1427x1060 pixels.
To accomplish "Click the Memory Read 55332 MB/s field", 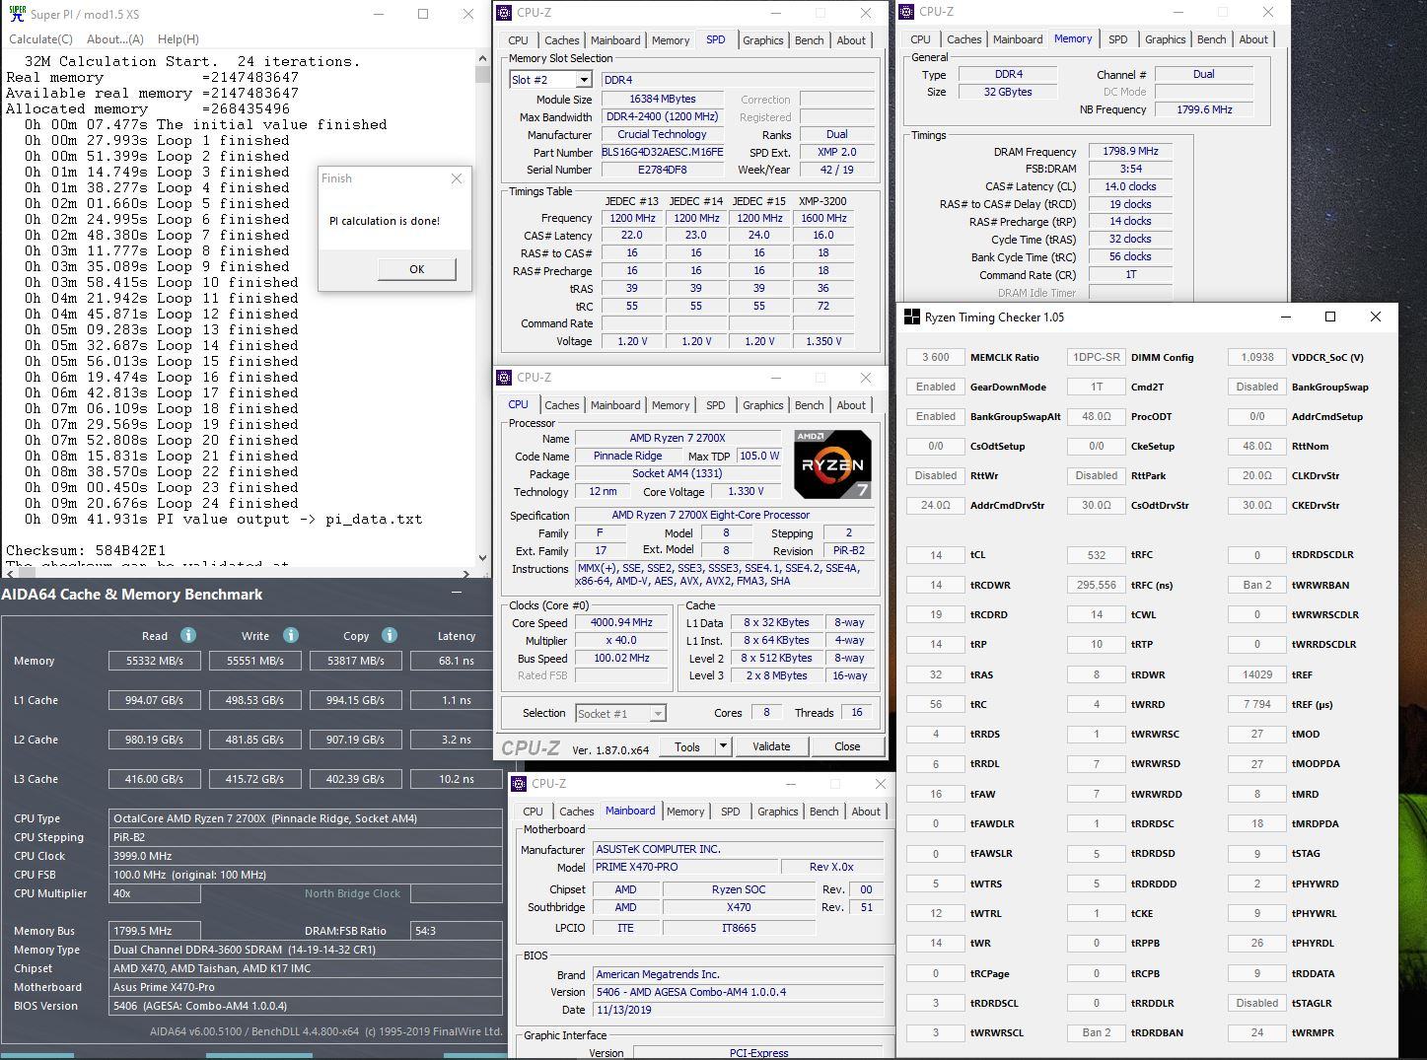I will click(155, 661).
